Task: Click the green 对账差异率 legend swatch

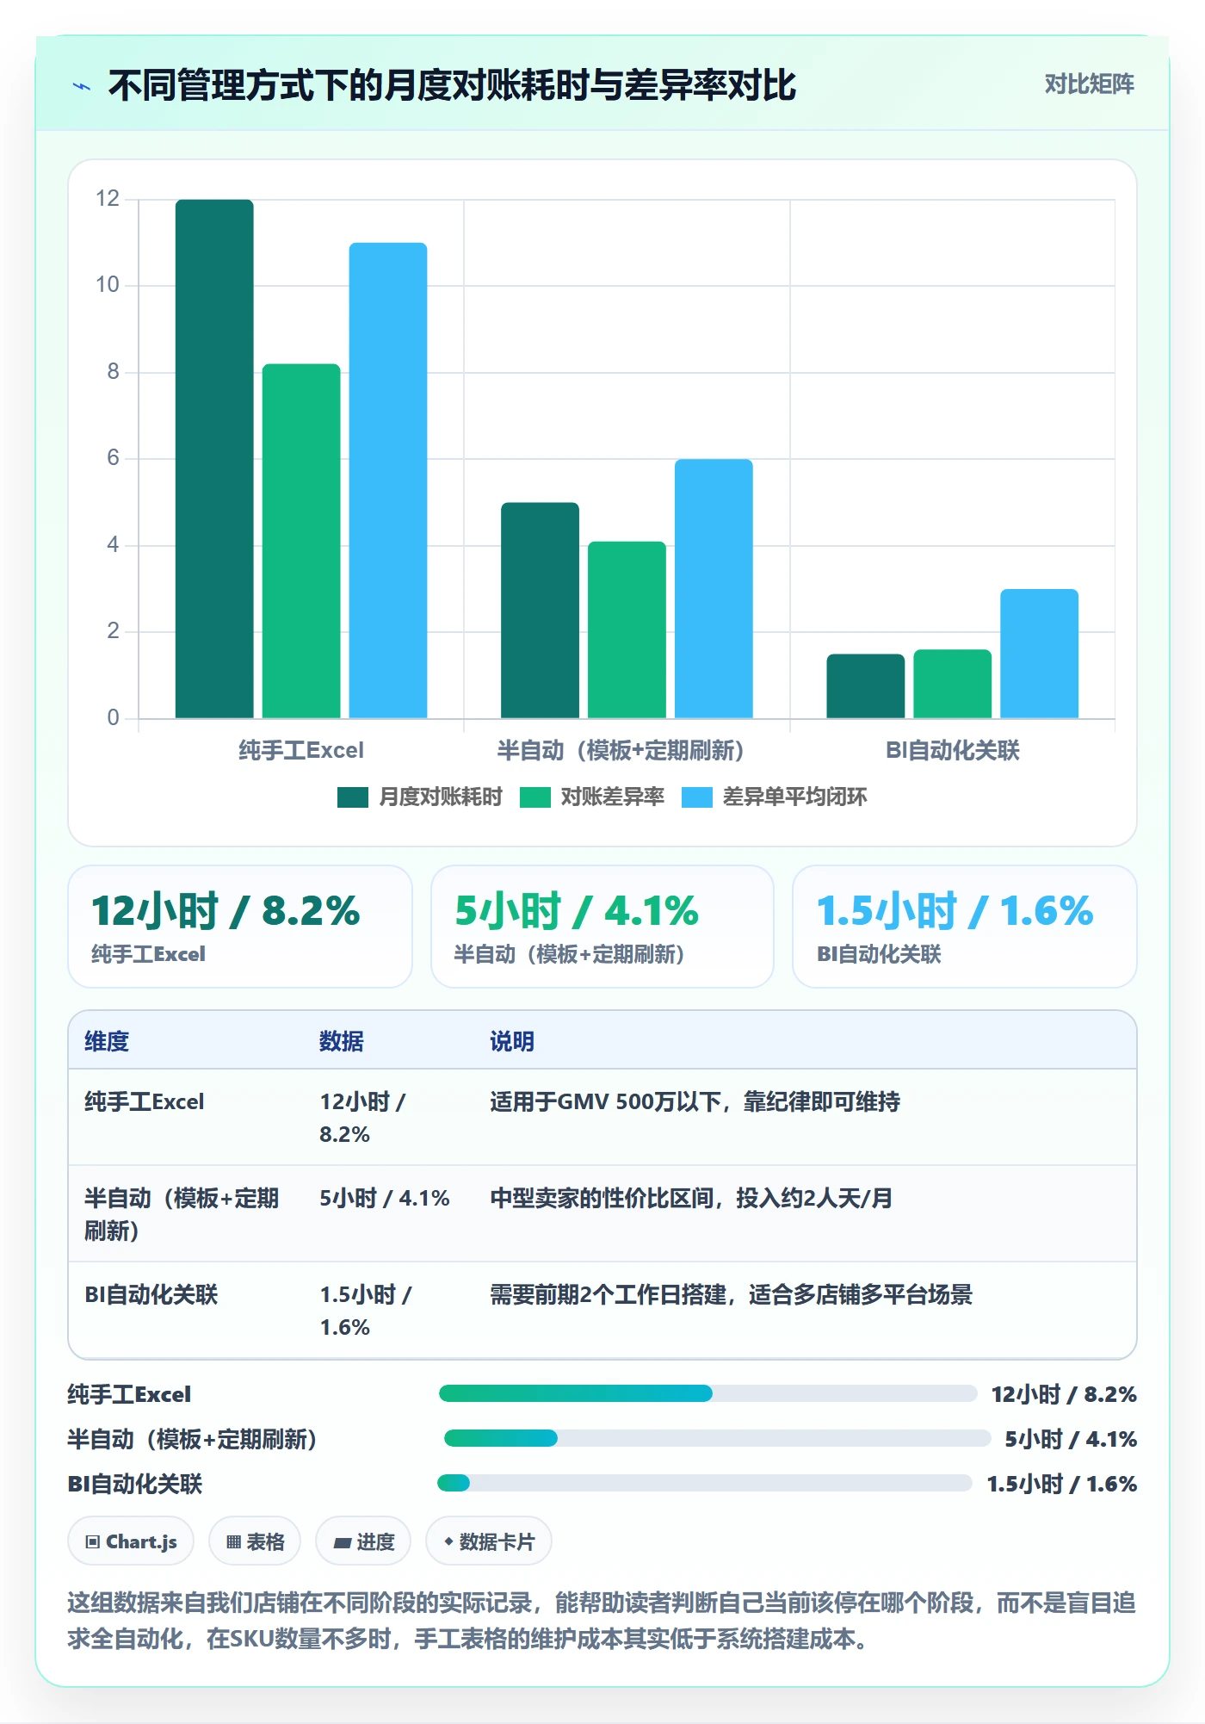Action: coord(535,797)
